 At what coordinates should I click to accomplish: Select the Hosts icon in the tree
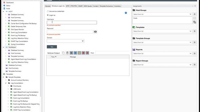pos(4,8)
